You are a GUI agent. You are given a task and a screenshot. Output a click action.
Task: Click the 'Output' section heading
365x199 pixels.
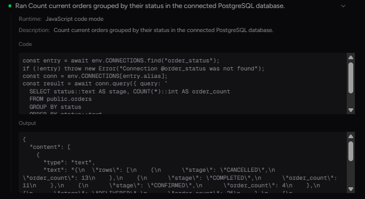[27, 123]
